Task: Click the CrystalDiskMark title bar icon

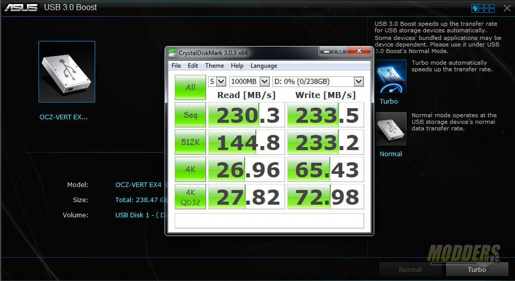Action: [172, 53]
